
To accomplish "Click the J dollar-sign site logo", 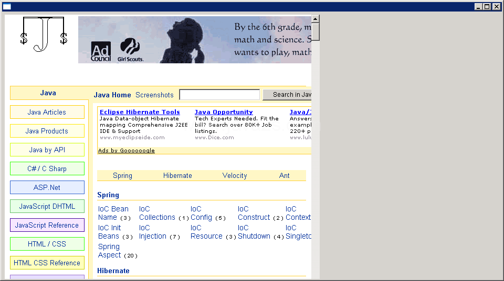I will point(44,35).
